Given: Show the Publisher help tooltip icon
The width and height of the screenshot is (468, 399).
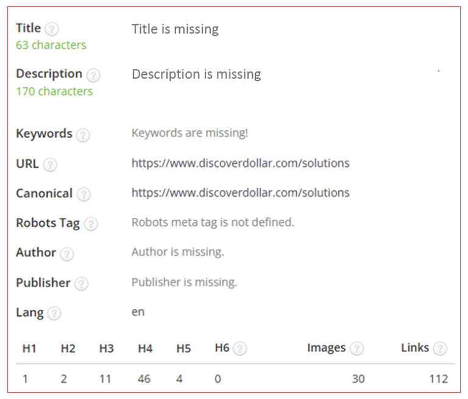Looking at the screenshot, I should point(82,283).
